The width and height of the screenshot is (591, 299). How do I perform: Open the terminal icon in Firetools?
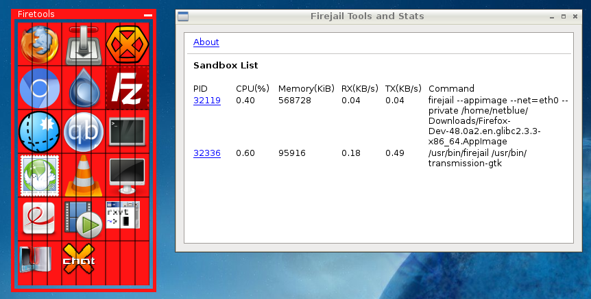coord(127,131)
